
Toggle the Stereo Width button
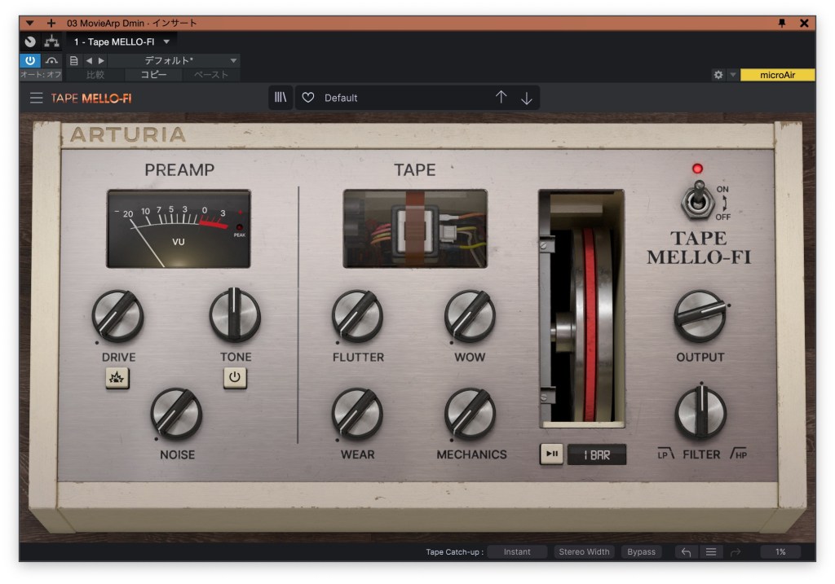584,551
